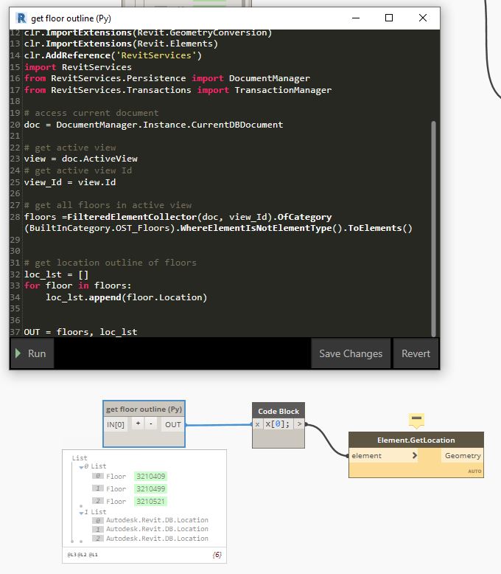Select the Element.GetLocation node header

click(x=416, y=440)
